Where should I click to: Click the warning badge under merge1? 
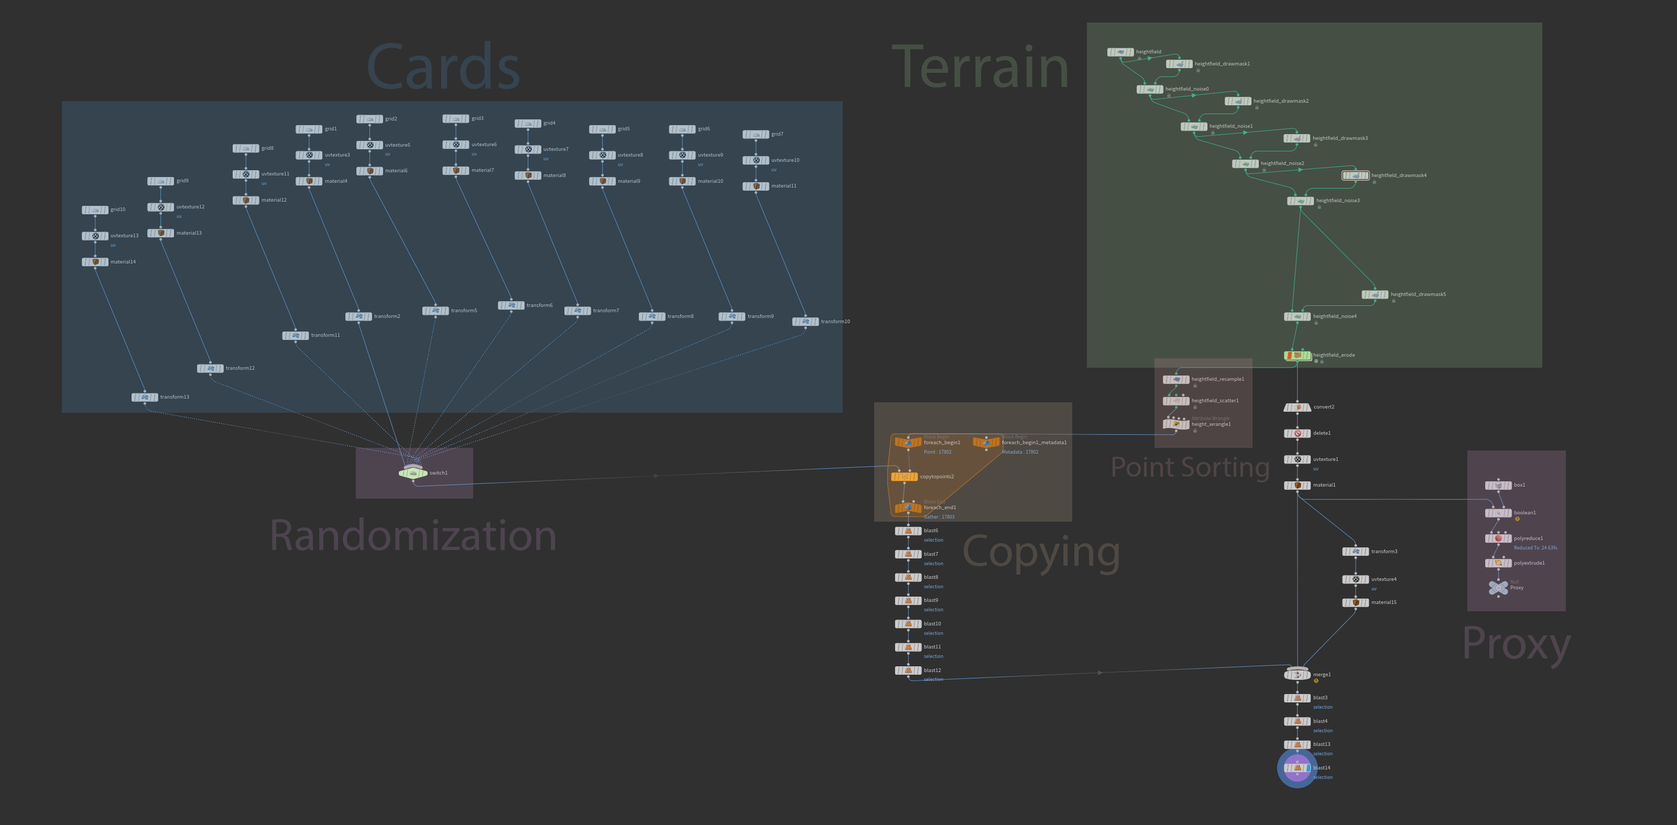[1316, 681]
